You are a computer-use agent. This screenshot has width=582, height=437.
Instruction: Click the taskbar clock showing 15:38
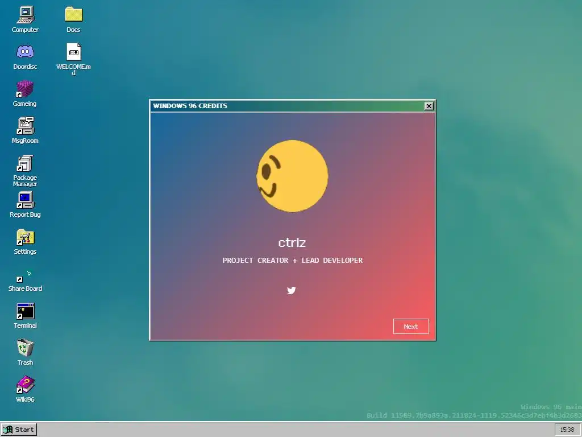[567, 430]
